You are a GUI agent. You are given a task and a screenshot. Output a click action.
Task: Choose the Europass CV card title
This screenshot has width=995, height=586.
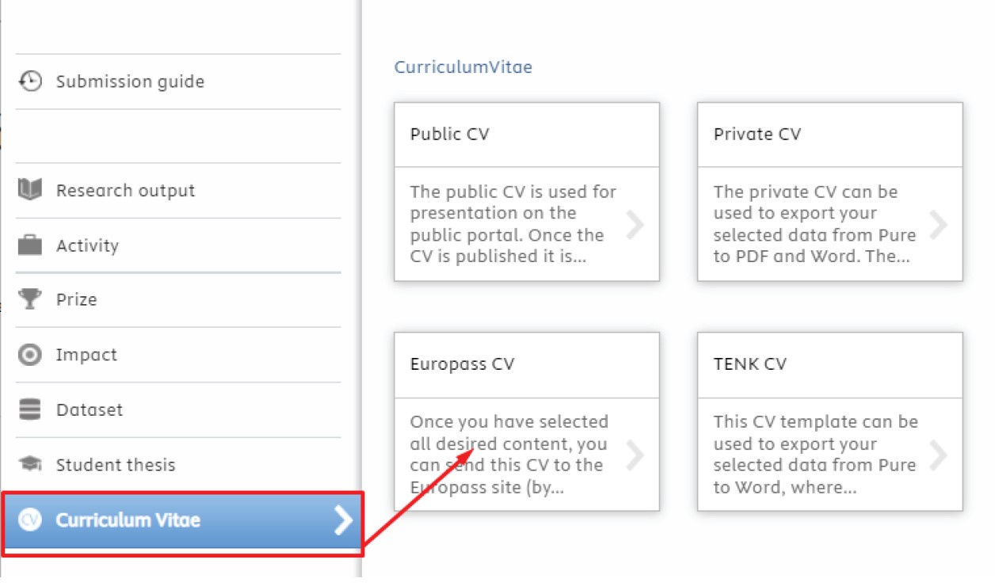[463, 364]
